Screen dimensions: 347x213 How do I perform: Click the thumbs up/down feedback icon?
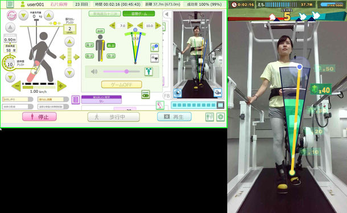point(155,58)
